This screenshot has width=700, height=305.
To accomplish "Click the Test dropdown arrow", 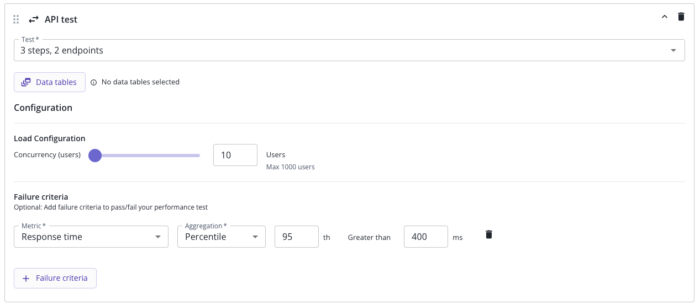I will (673, 50).
